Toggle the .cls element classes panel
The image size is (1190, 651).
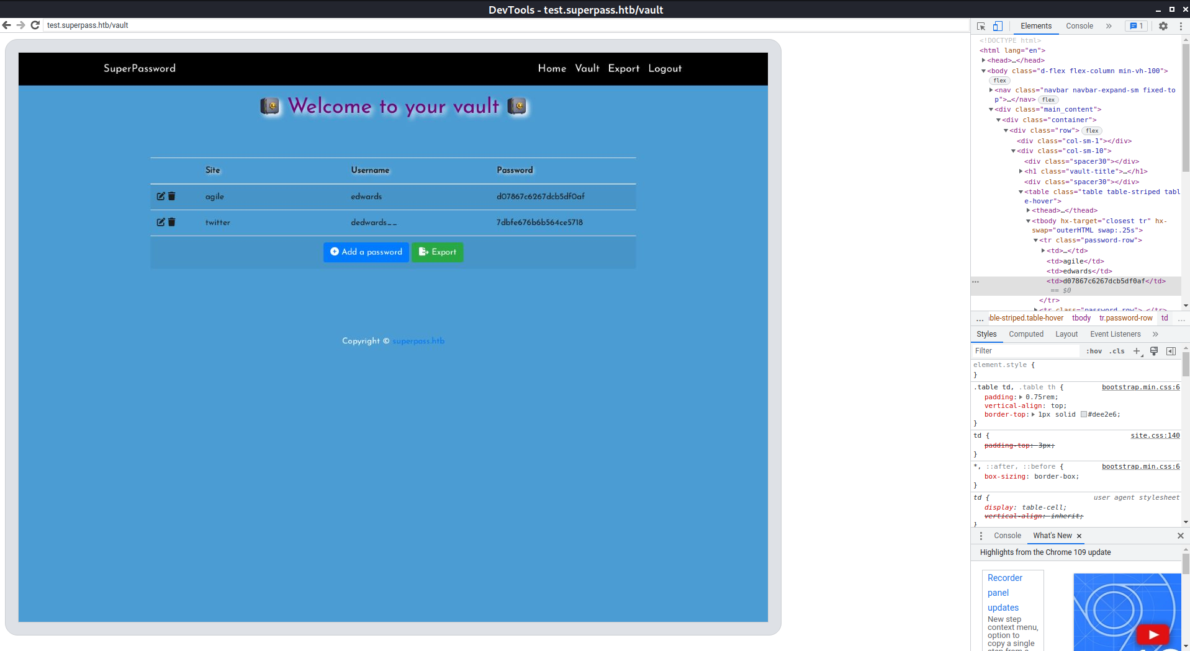click(x=1117, y=351)
